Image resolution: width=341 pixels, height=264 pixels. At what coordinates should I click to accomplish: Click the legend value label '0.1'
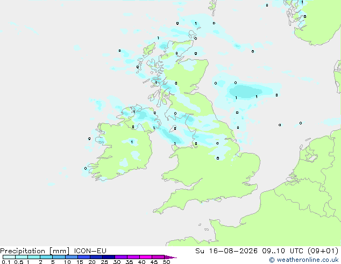tap(6, 262)
